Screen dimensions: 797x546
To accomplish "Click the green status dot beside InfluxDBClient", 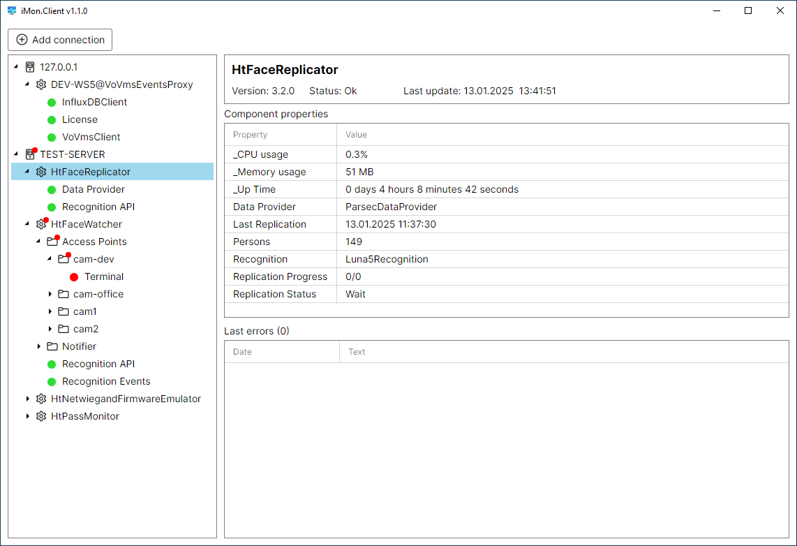I will pyautogui.click(x=52, y=102).
